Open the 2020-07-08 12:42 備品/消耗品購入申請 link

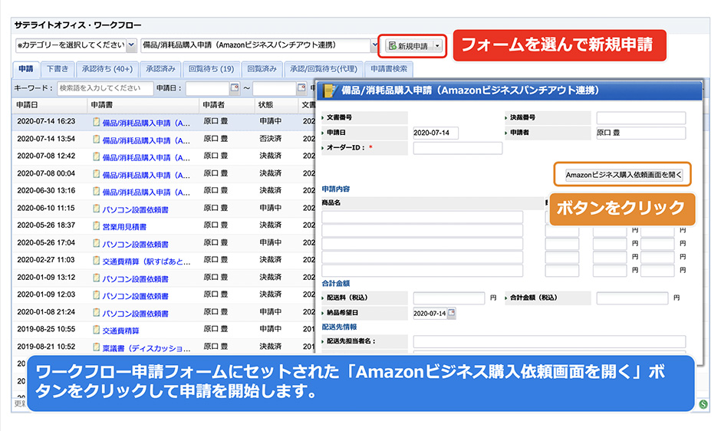pyautogui.click(x=147, y=157)
